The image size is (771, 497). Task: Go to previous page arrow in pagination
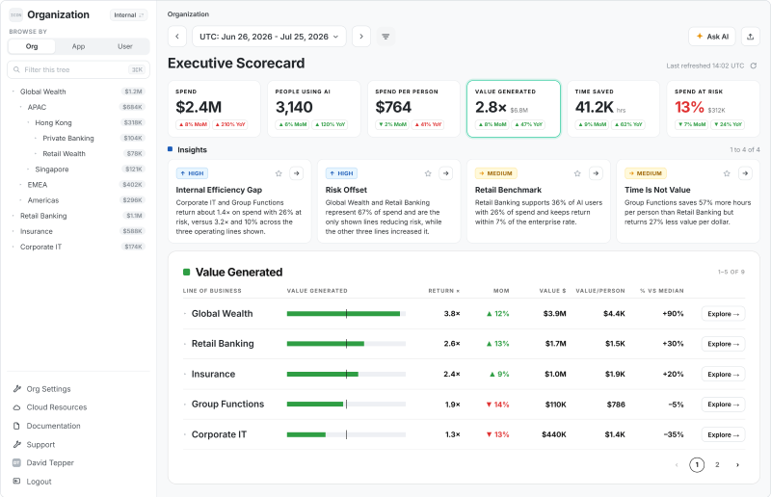677,464
